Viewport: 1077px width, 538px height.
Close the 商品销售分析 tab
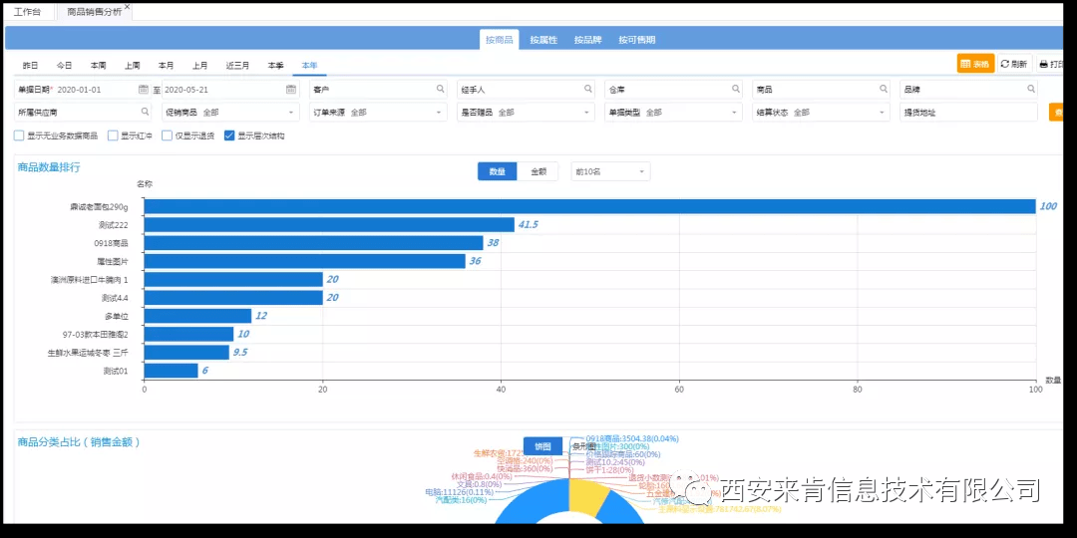[128, 9]
